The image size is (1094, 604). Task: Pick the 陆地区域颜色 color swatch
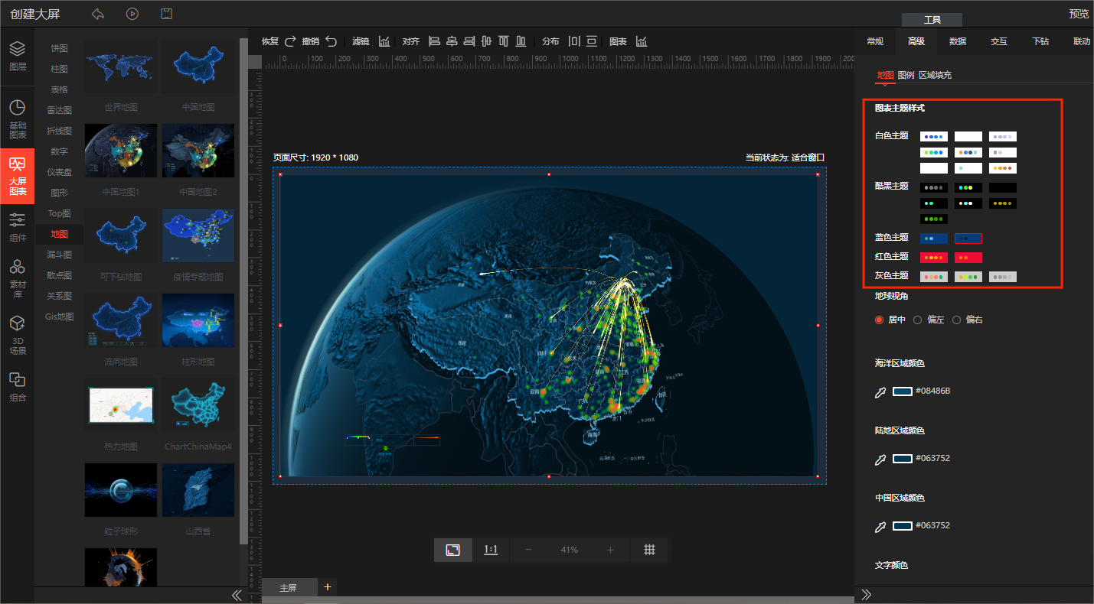coord(903,459)
